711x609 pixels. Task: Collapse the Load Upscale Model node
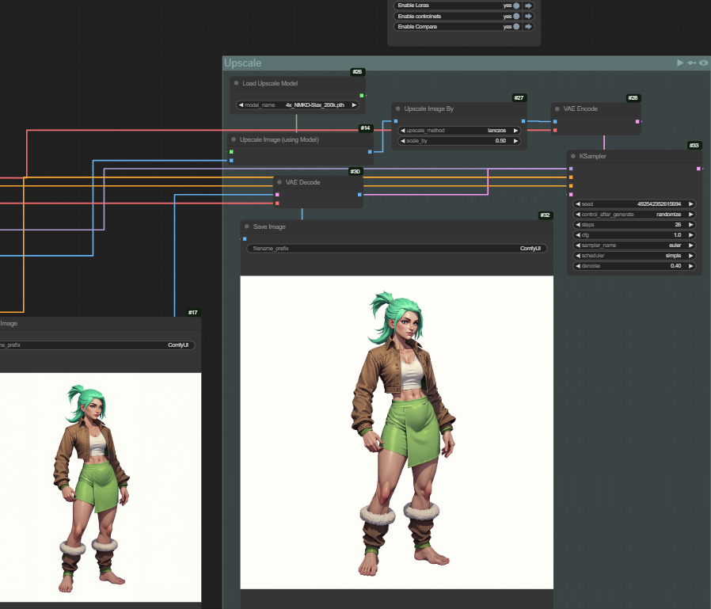[x=236, y=83]
